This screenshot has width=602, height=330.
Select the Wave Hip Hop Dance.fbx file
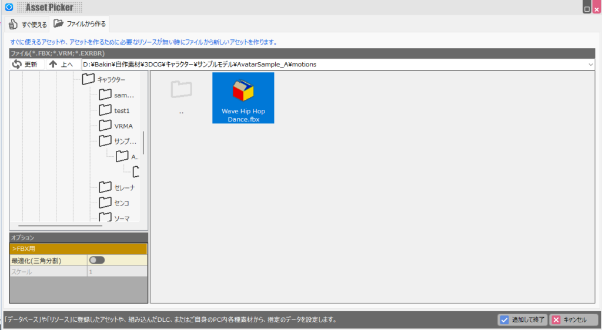(243, 97)
